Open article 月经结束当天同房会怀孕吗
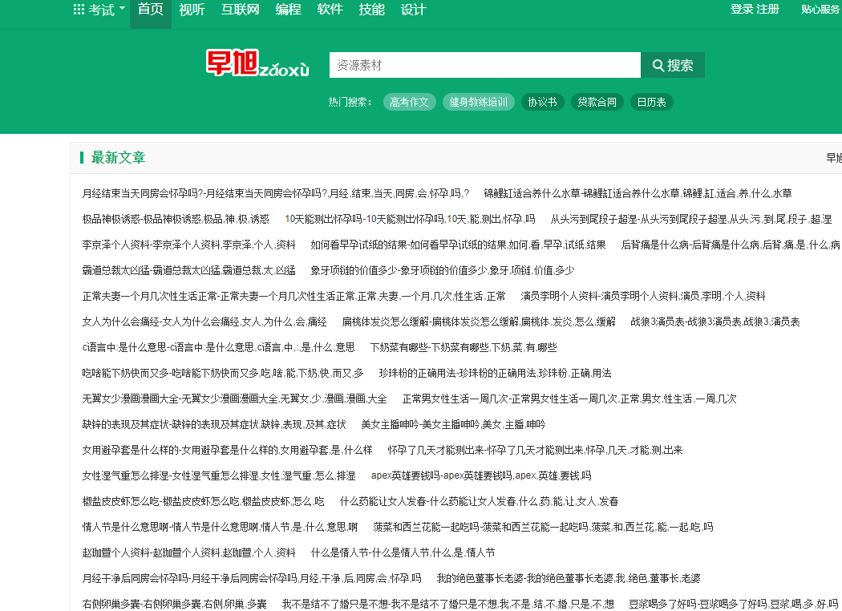Viewport: 842px width, 611px height. (x=276, y=193)
